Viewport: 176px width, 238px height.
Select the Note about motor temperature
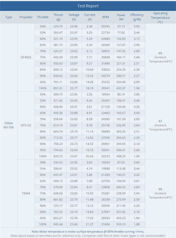88,232
